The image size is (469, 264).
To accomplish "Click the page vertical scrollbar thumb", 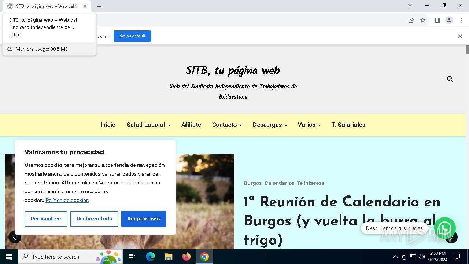I will [x=467, y=49].
